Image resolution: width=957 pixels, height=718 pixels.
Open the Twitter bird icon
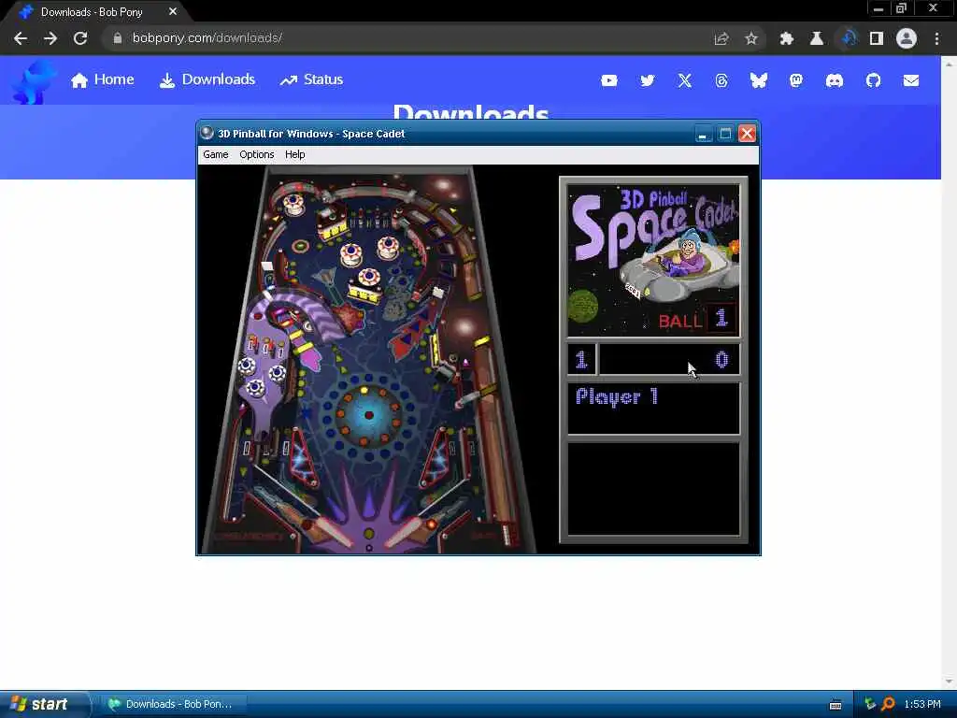point(647,80)
